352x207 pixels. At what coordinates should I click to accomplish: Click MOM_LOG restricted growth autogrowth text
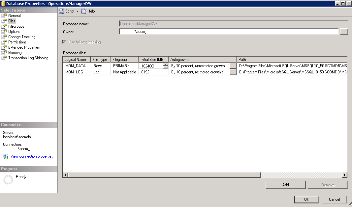pyautogui.click(x=198, y=72)
